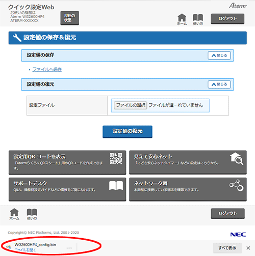
Task: Close the download bar
Action: (x=248, y=248)
